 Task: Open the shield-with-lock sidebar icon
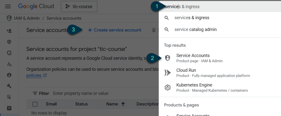9,53
